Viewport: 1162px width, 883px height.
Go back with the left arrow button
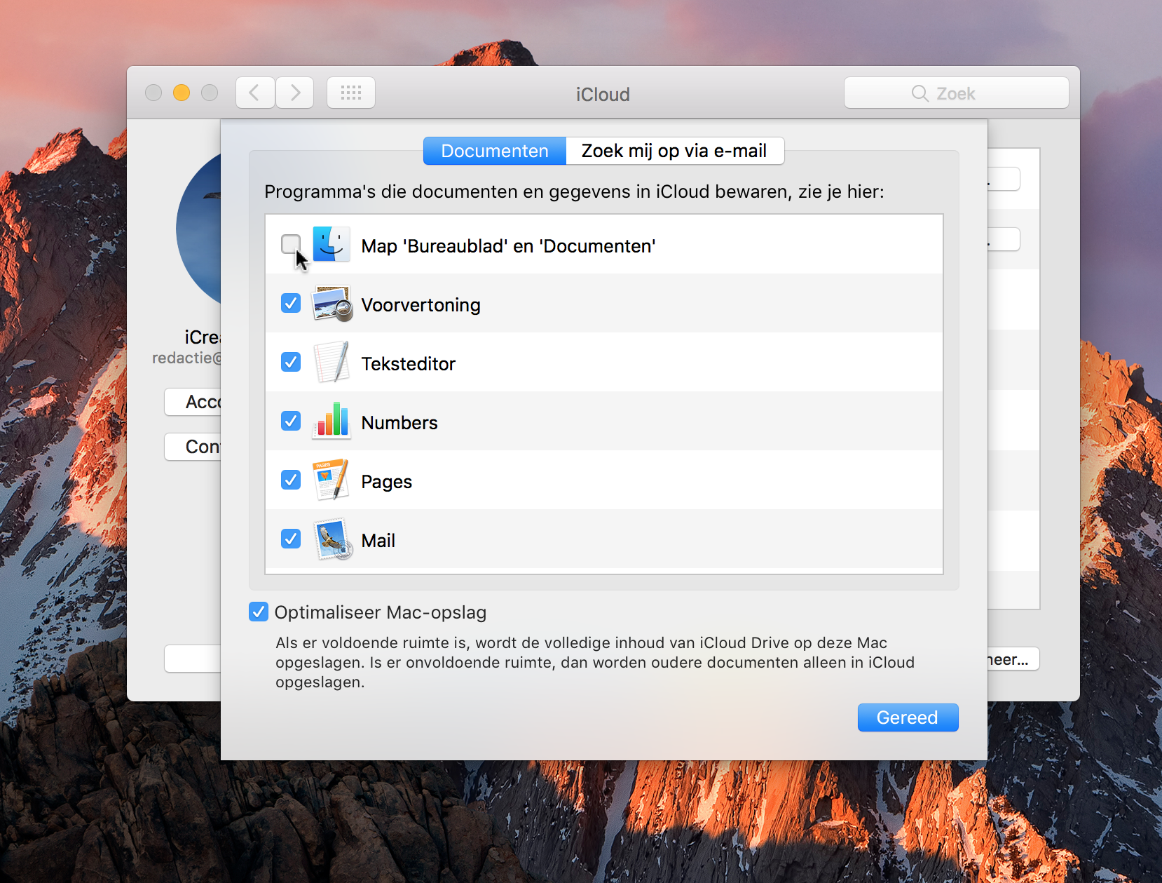(x=255, y=93)
